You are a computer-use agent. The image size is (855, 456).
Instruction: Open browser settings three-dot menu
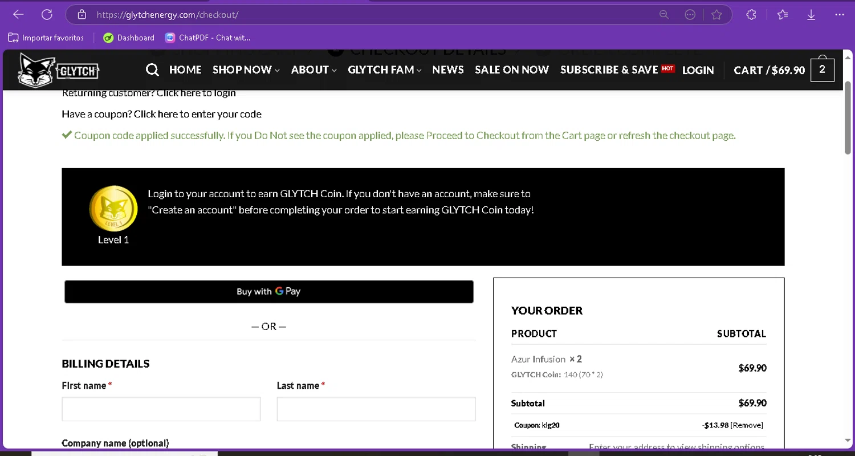(840, 15)
